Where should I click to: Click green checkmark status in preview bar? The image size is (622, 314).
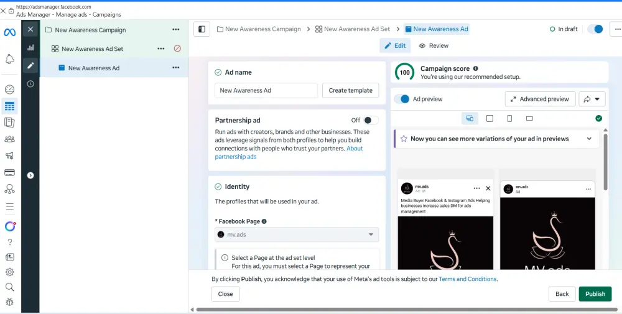[598, 118]
